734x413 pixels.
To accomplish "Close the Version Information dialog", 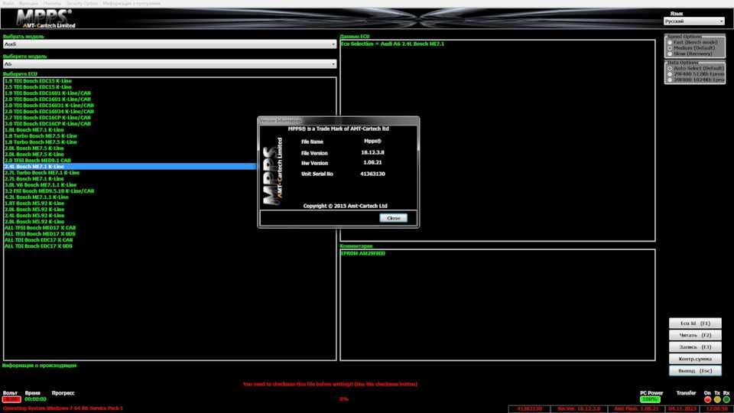I will click(393, 218).
